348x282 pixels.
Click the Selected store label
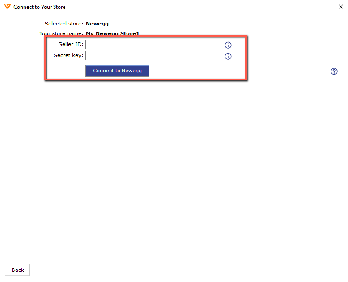coord(64,24)
